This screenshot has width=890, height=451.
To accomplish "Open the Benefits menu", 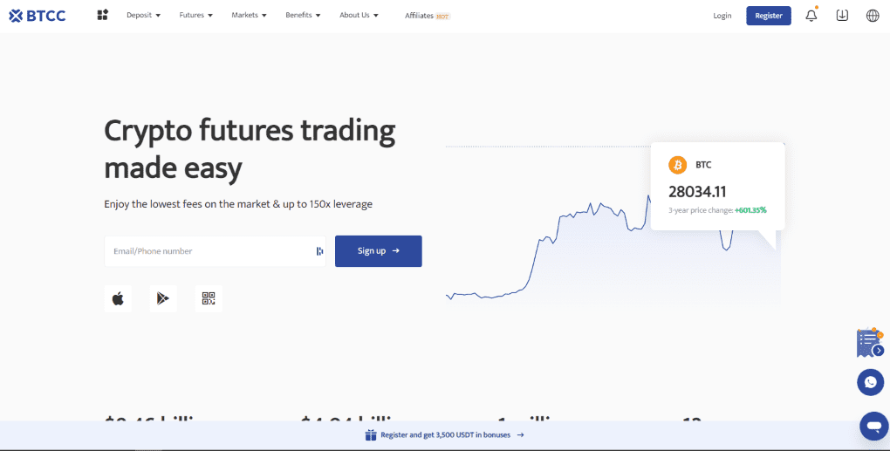I will [x=303, y=16].
